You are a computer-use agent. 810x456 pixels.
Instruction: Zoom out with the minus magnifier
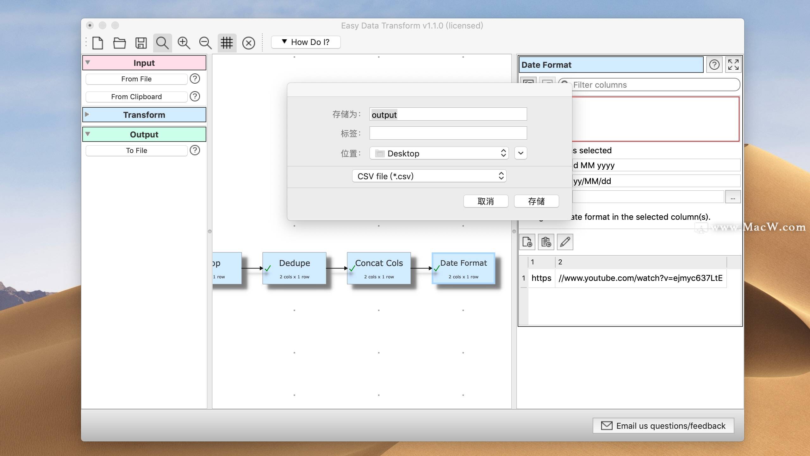tap(205, 43)
